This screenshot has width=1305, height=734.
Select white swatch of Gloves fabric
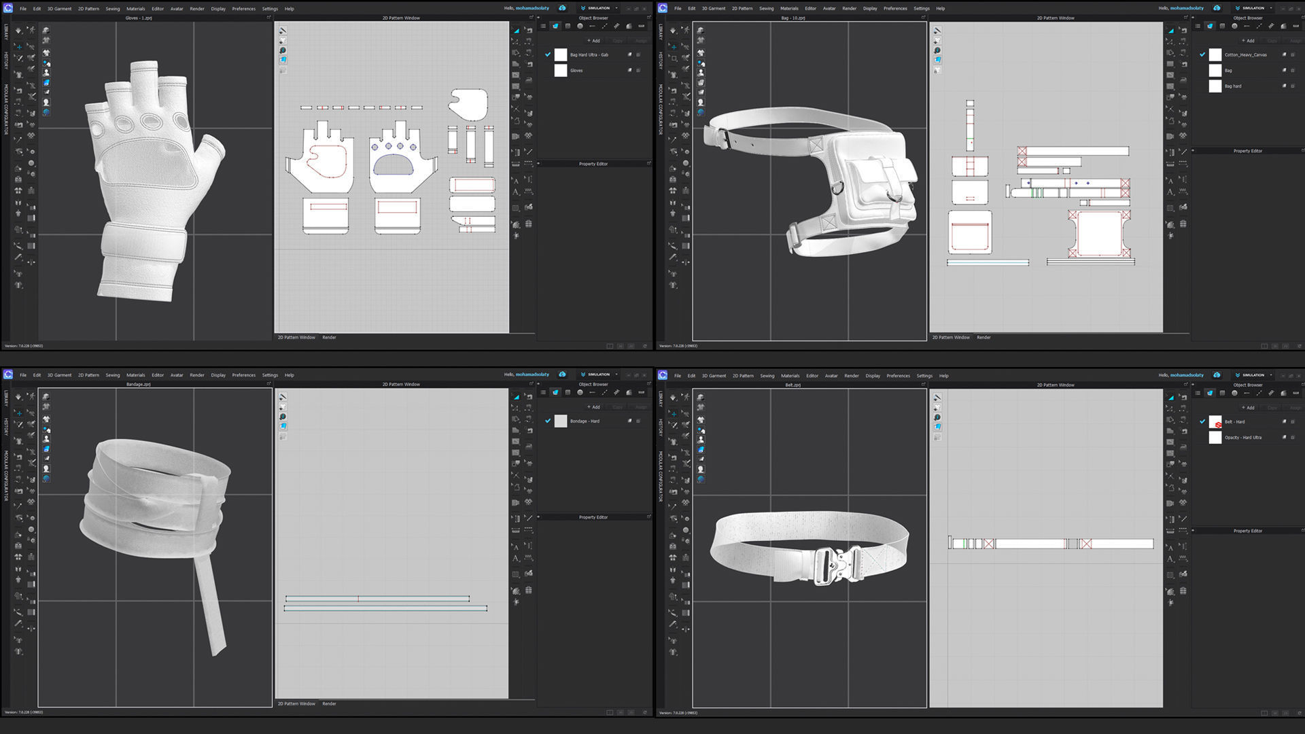[561, 71]
